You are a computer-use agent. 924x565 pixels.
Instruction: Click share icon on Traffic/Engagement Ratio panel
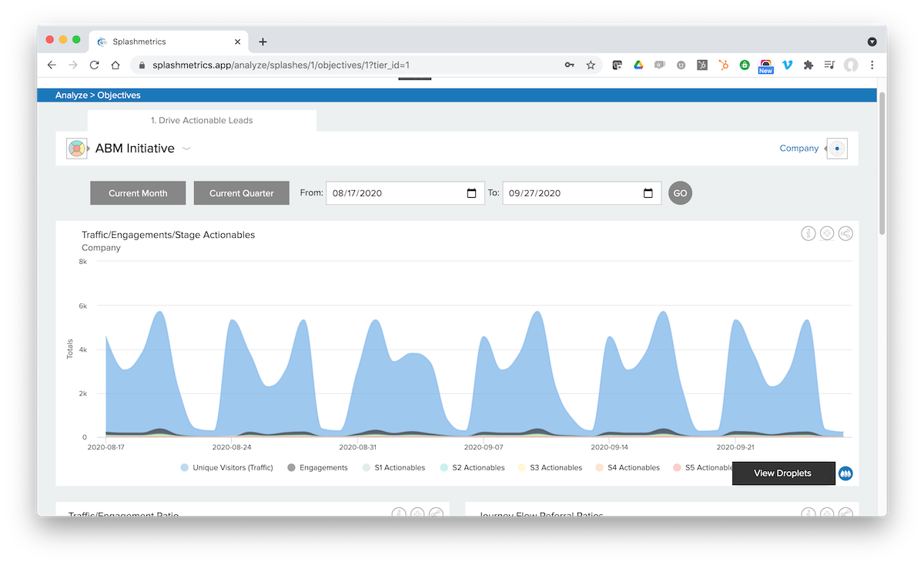(x=436, y=513)
